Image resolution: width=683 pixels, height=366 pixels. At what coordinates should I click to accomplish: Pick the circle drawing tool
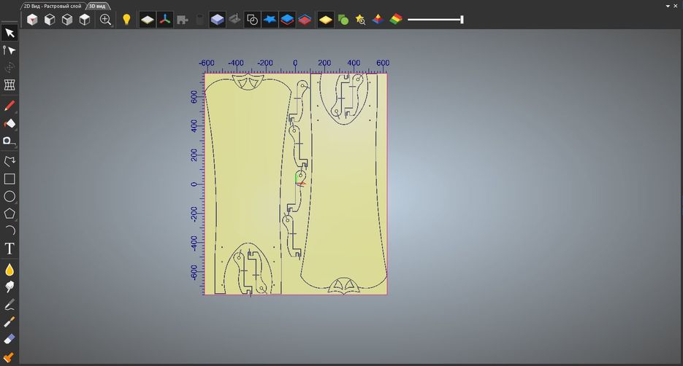coord(9,196)
